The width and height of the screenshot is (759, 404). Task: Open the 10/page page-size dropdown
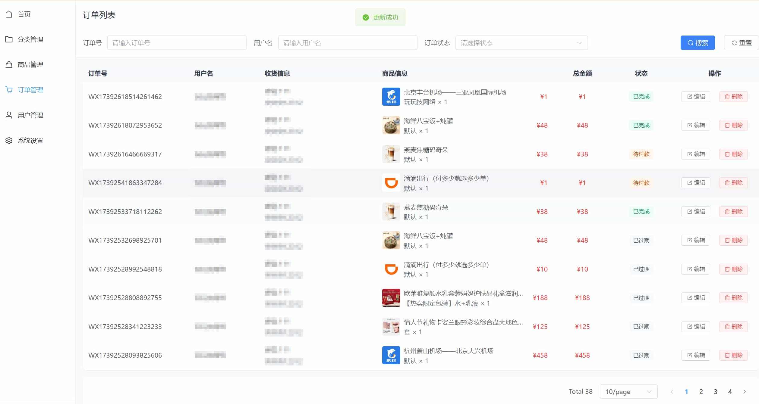[628, 391]
